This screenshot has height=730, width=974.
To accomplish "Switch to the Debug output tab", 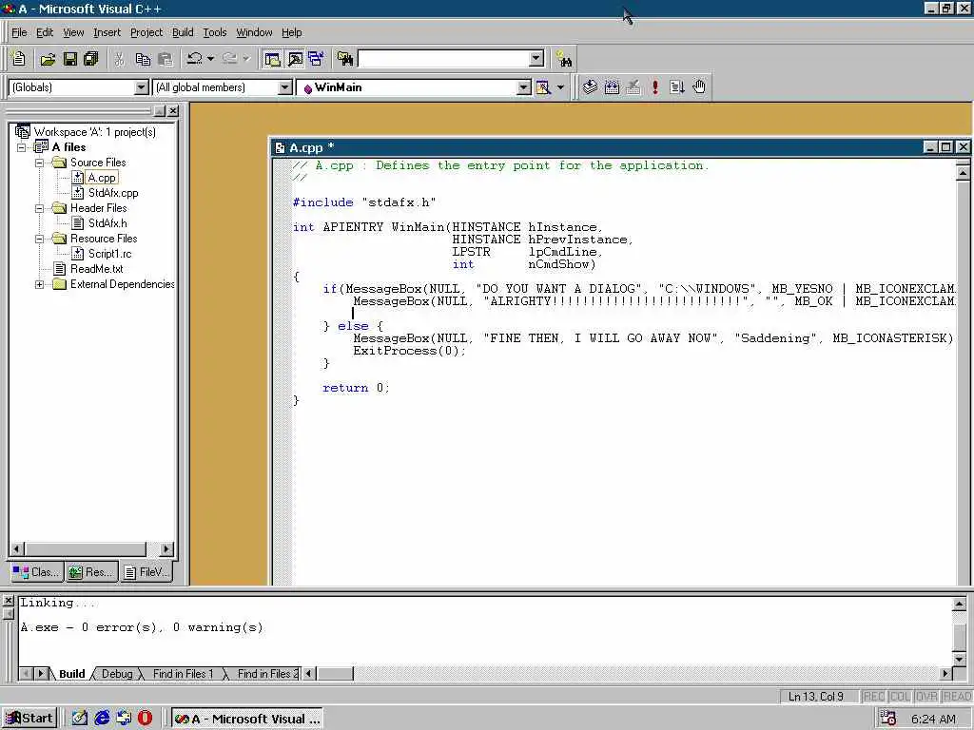I will pos(117,674).
